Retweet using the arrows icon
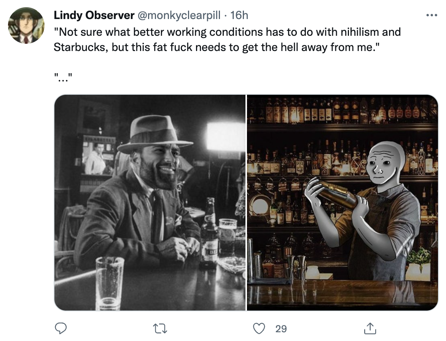Image resolution: width=446 pixels, height=341 pixels. (x=160, y=329)
